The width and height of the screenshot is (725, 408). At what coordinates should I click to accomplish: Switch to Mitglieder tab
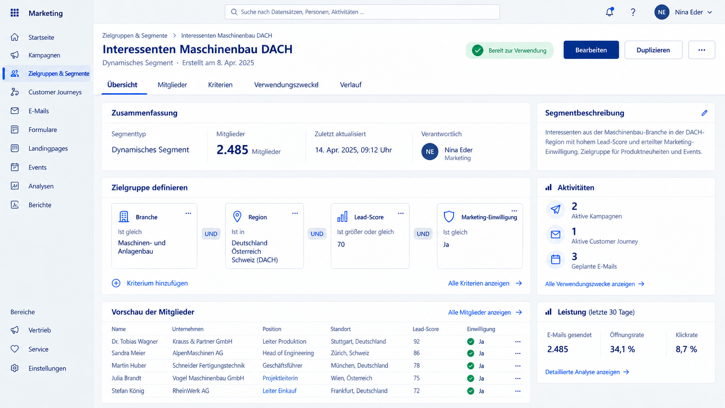pos(172,85)
